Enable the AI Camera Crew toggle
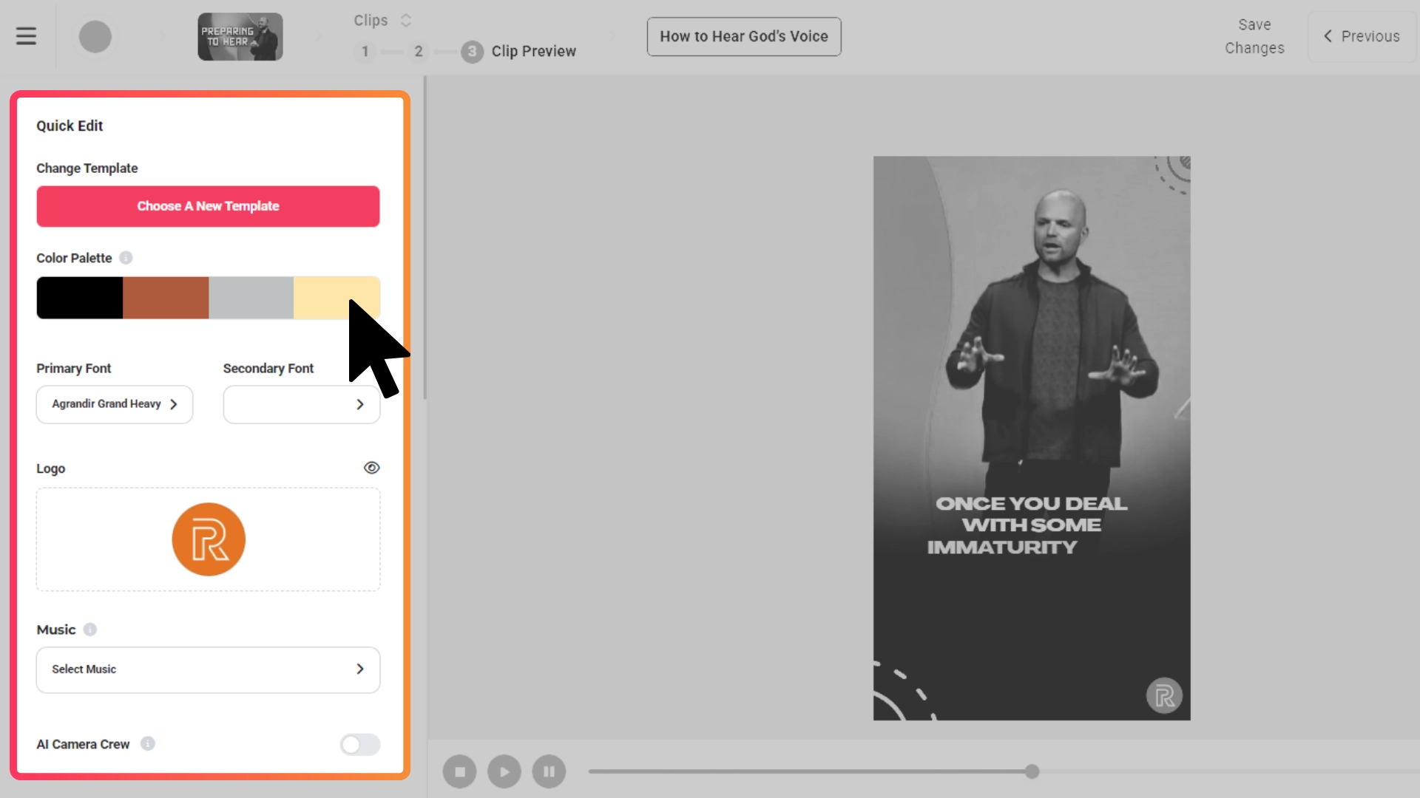This screenshot has height=798, width=1420. click(x=360, y=744)
